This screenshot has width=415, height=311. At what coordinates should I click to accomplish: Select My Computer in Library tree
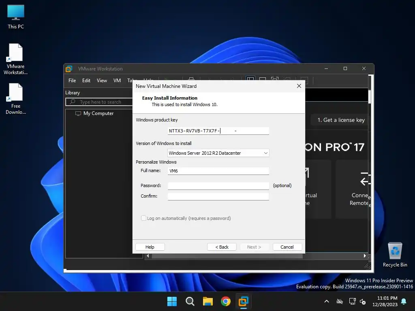[98, 113]
